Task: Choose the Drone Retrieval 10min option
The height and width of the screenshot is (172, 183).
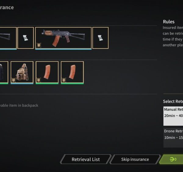Action: coord(173,138)
